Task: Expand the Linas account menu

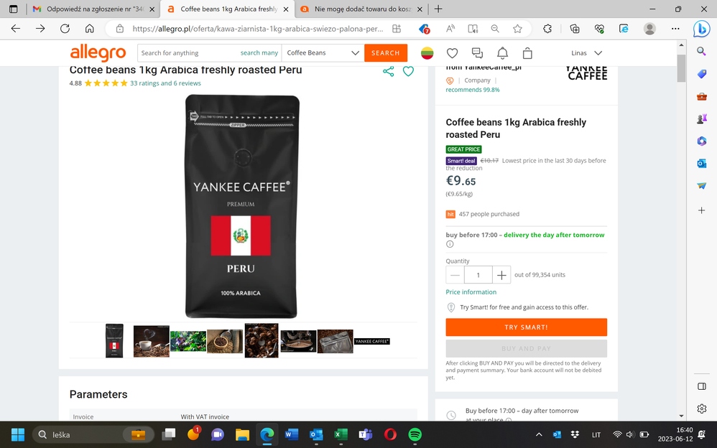Action: [x=587, y=53]
